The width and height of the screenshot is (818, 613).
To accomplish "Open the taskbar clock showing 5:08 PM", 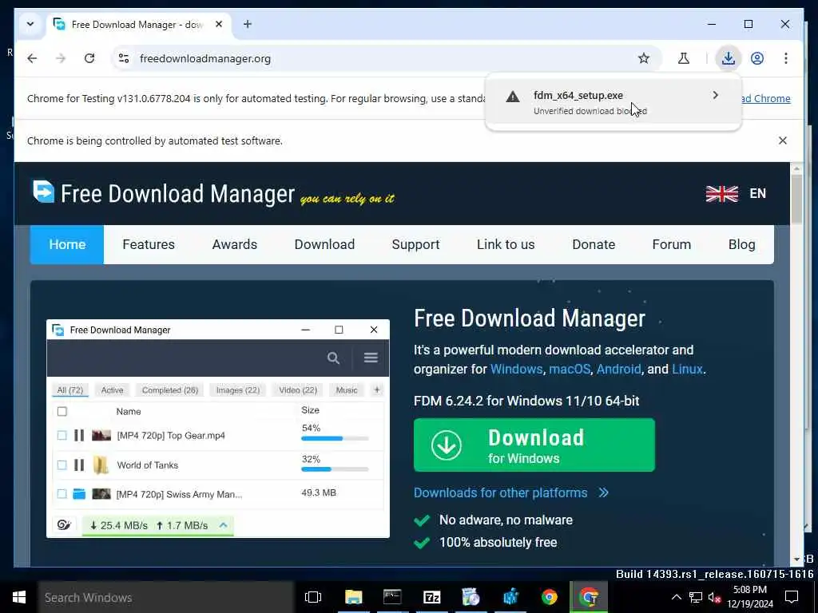I will 750,597.
